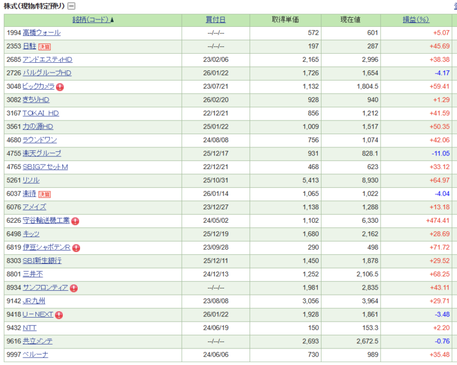This screenshot has height=365, width=457.
Task: Collapse the 株式(現物/特定預り) section
Action: (x=71, y=6)
